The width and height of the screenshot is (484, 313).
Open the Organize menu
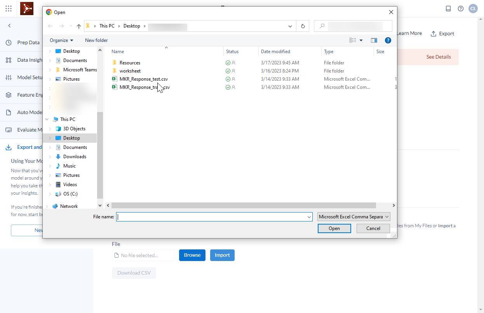click(61, 40)
